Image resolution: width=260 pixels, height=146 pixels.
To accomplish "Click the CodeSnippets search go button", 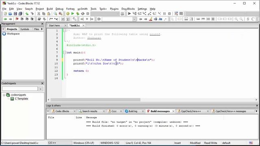I will coord(40,89).
